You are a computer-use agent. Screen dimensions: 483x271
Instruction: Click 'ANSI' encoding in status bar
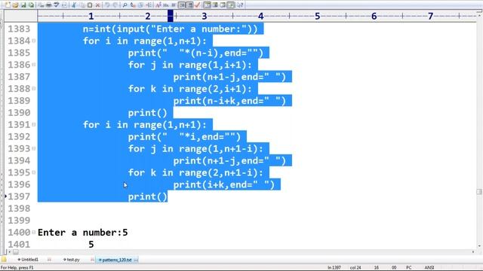pyautogui.click(x=429, y=268)
